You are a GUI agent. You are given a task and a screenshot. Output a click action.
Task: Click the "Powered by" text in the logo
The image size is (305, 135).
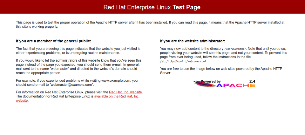coord(211,81)
